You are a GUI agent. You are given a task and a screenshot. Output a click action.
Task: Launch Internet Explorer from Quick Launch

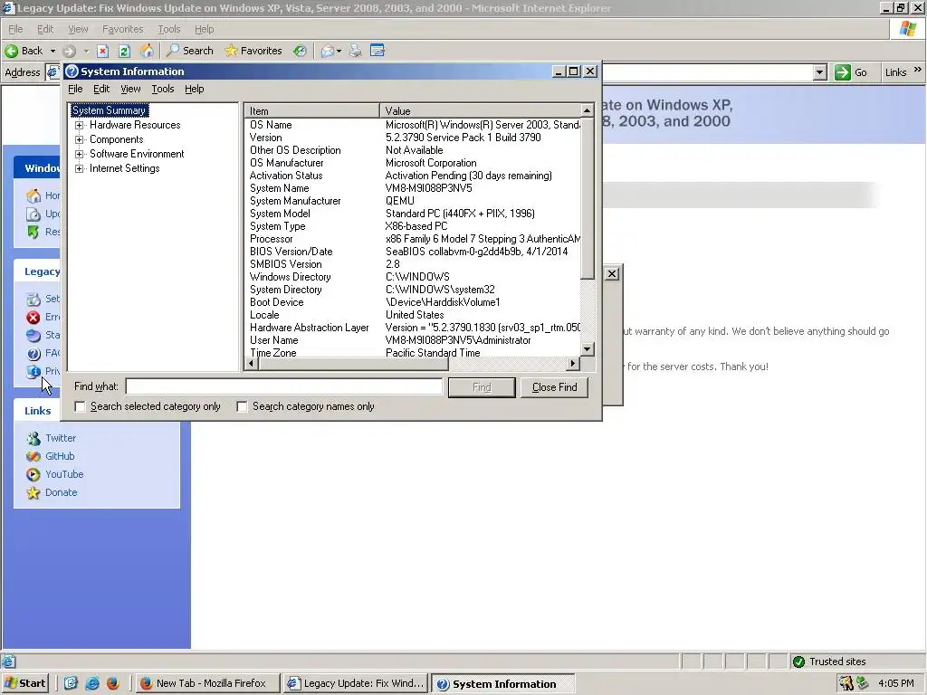point(91,684)
